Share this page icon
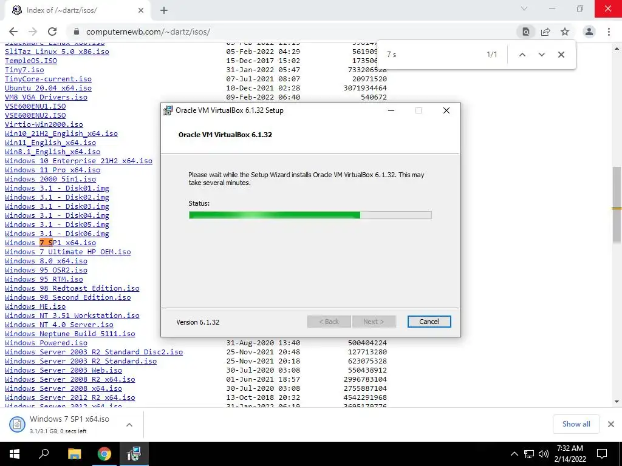The image size is (622, 466). click(545, 32)
